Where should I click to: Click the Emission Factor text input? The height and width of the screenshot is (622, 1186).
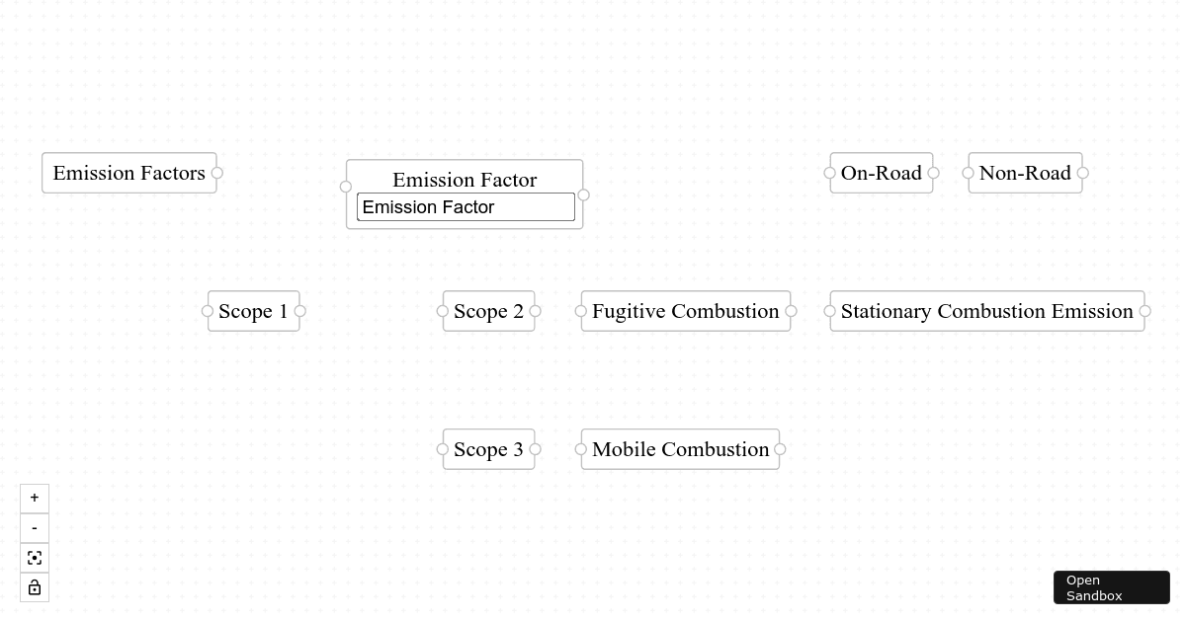tap(466, 207)
